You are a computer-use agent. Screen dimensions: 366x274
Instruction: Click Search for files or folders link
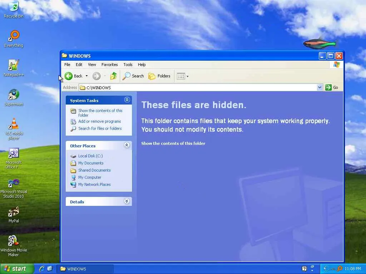100,128
